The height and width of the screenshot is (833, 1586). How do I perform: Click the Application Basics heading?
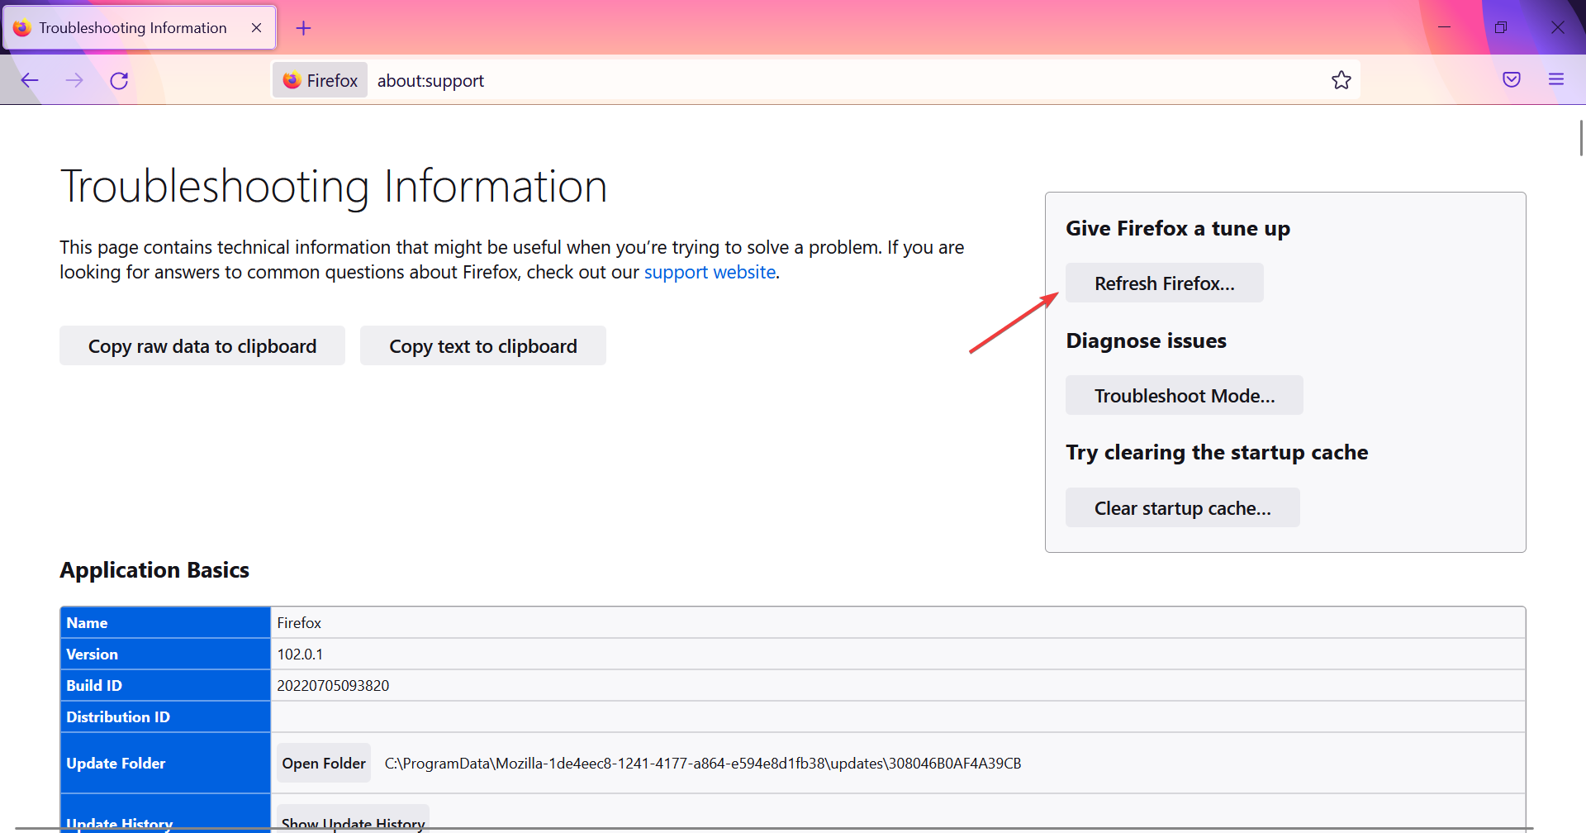(x=154, y=569)
